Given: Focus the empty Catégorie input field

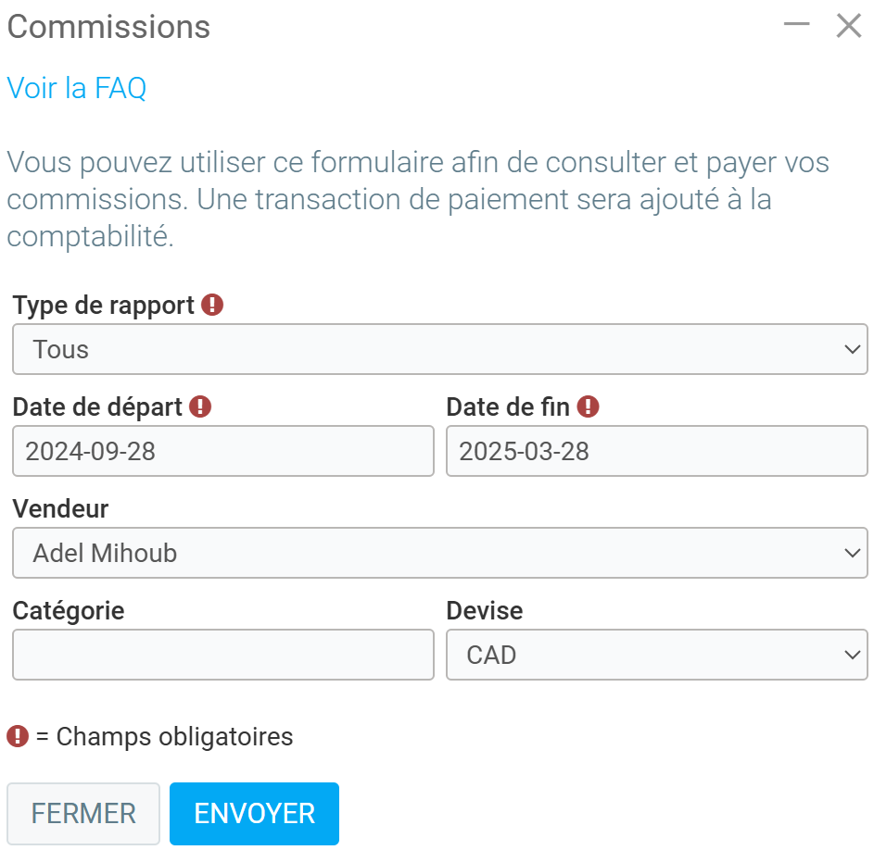Looking at the screenshot, I should coord(223,655).
